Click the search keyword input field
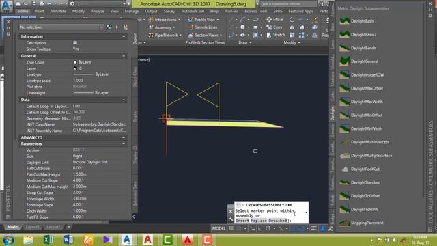437x246 pixels. (x=288, y=4)
